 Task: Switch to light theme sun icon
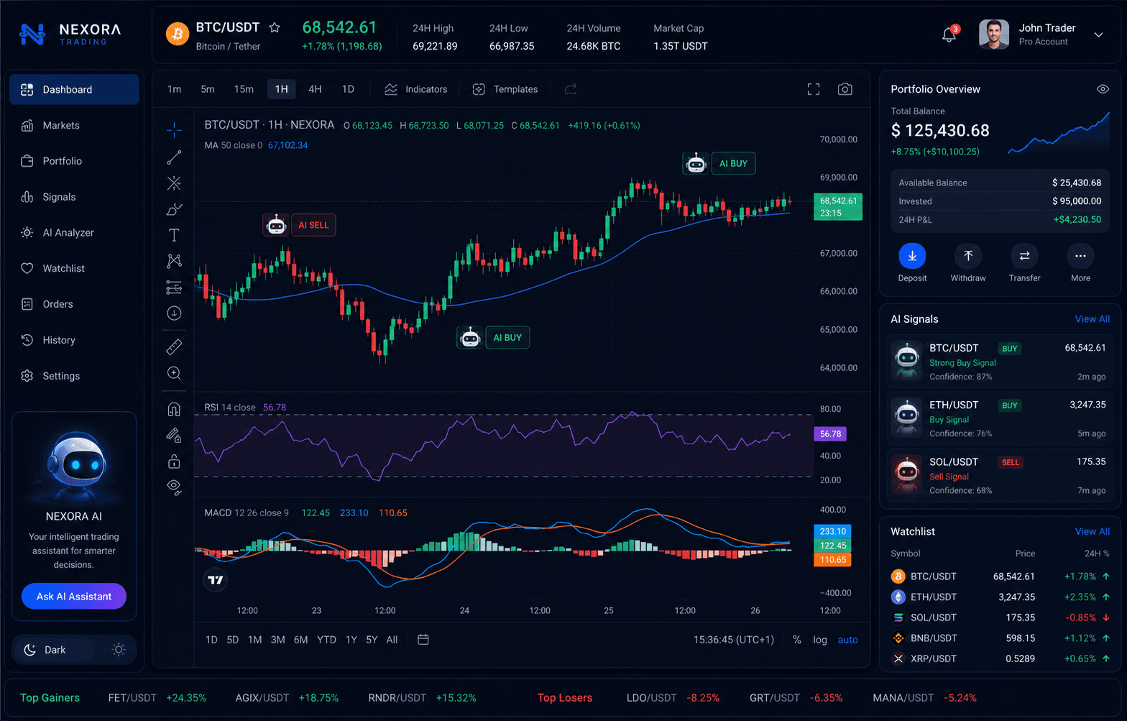pos(119,650)
